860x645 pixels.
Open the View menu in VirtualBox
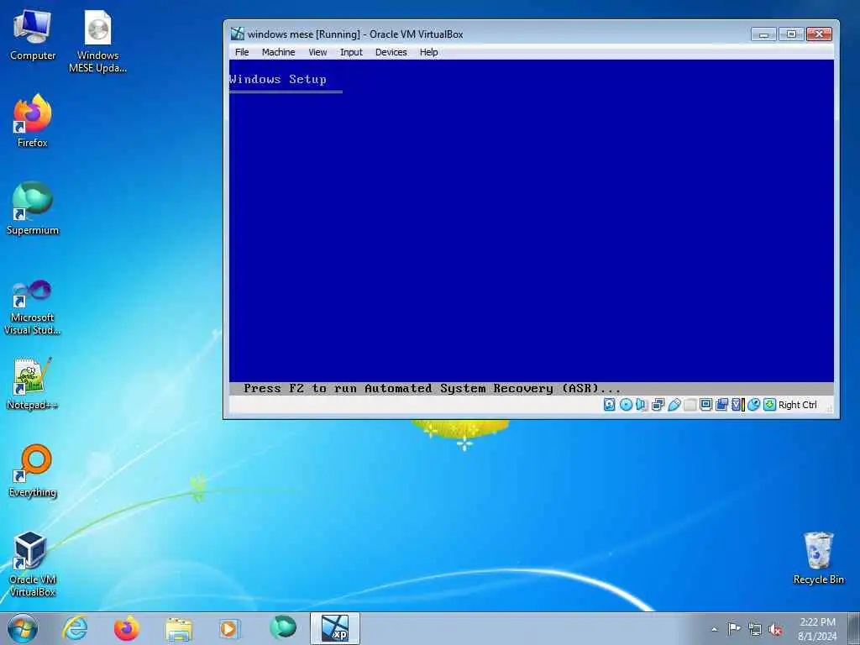pyautogui.click(x=317, y=52)
